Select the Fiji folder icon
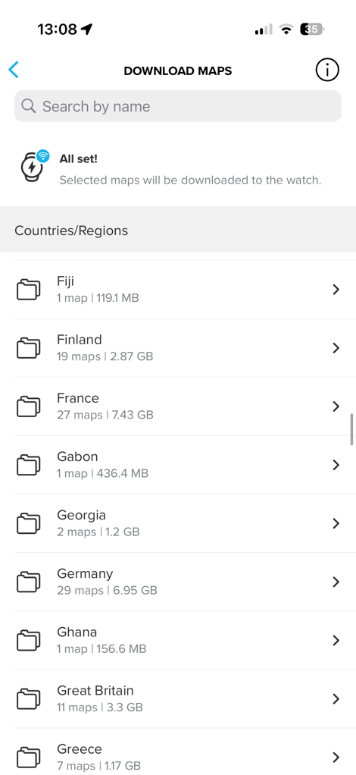The image size is (356, 775). coord(28,290)
